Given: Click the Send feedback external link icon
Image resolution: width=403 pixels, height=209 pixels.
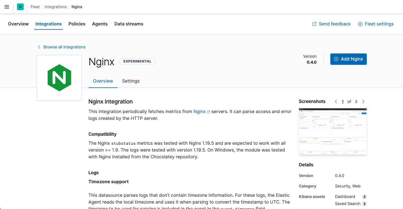Looking at the screenshot, I should tap(314, 24).
